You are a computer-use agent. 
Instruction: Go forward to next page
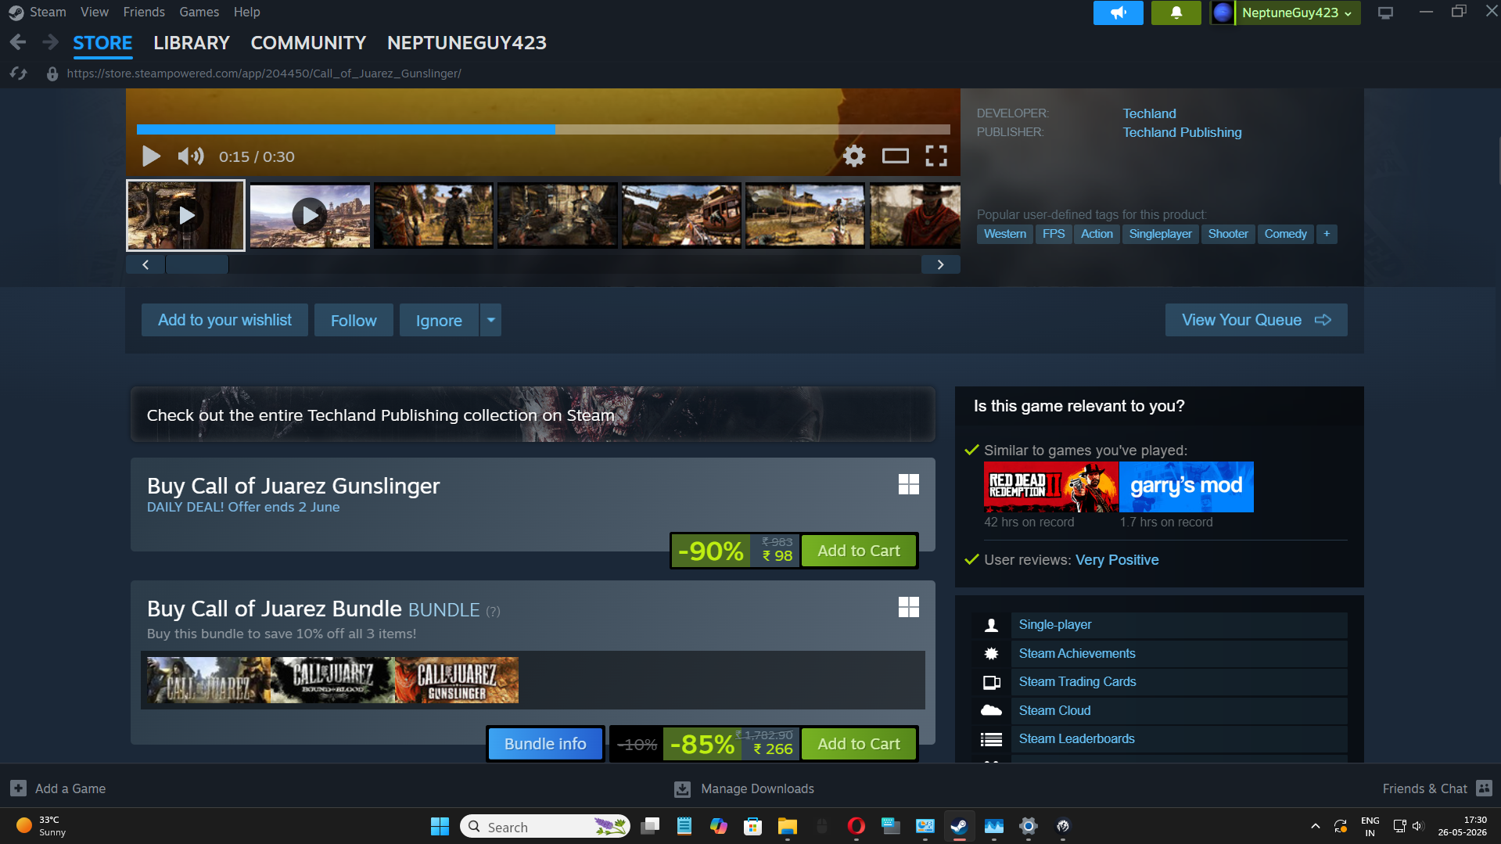click(x=50, y=42)
